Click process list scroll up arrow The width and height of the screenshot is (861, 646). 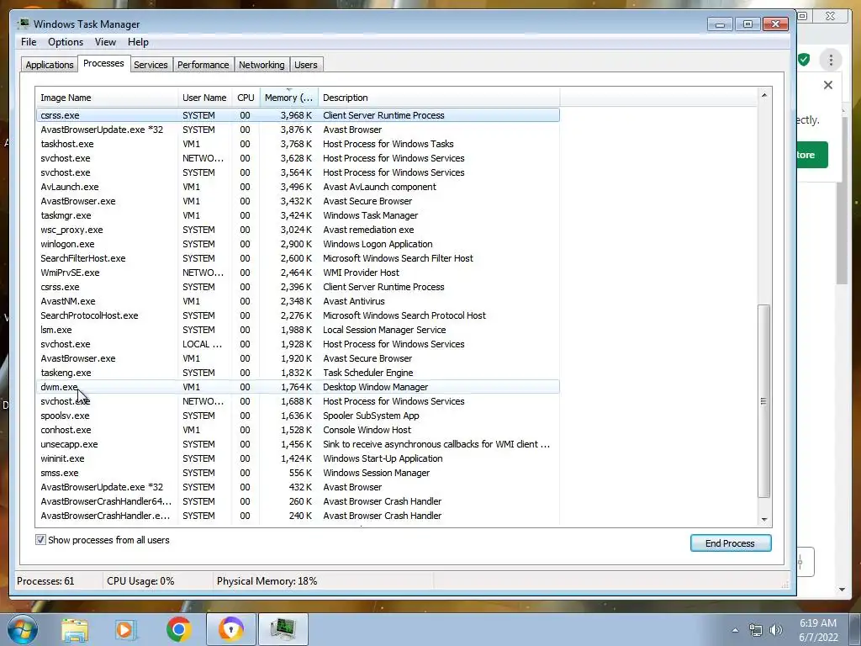[x=763, y=95]
